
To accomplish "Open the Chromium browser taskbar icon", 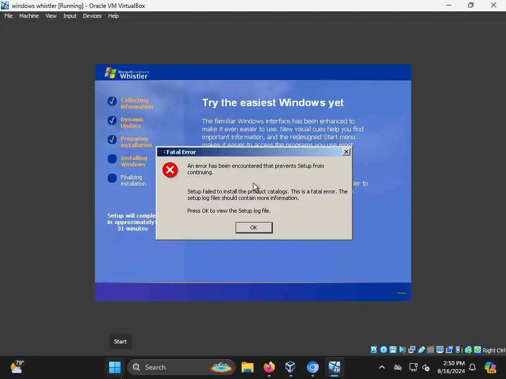I will pyautogui.click(x=312, y=367).
